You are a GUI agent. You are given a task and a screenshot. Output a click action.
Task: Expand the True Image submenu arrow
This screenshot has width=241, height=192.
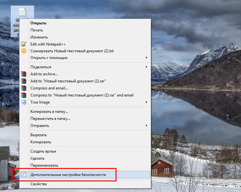coord(147,102)
